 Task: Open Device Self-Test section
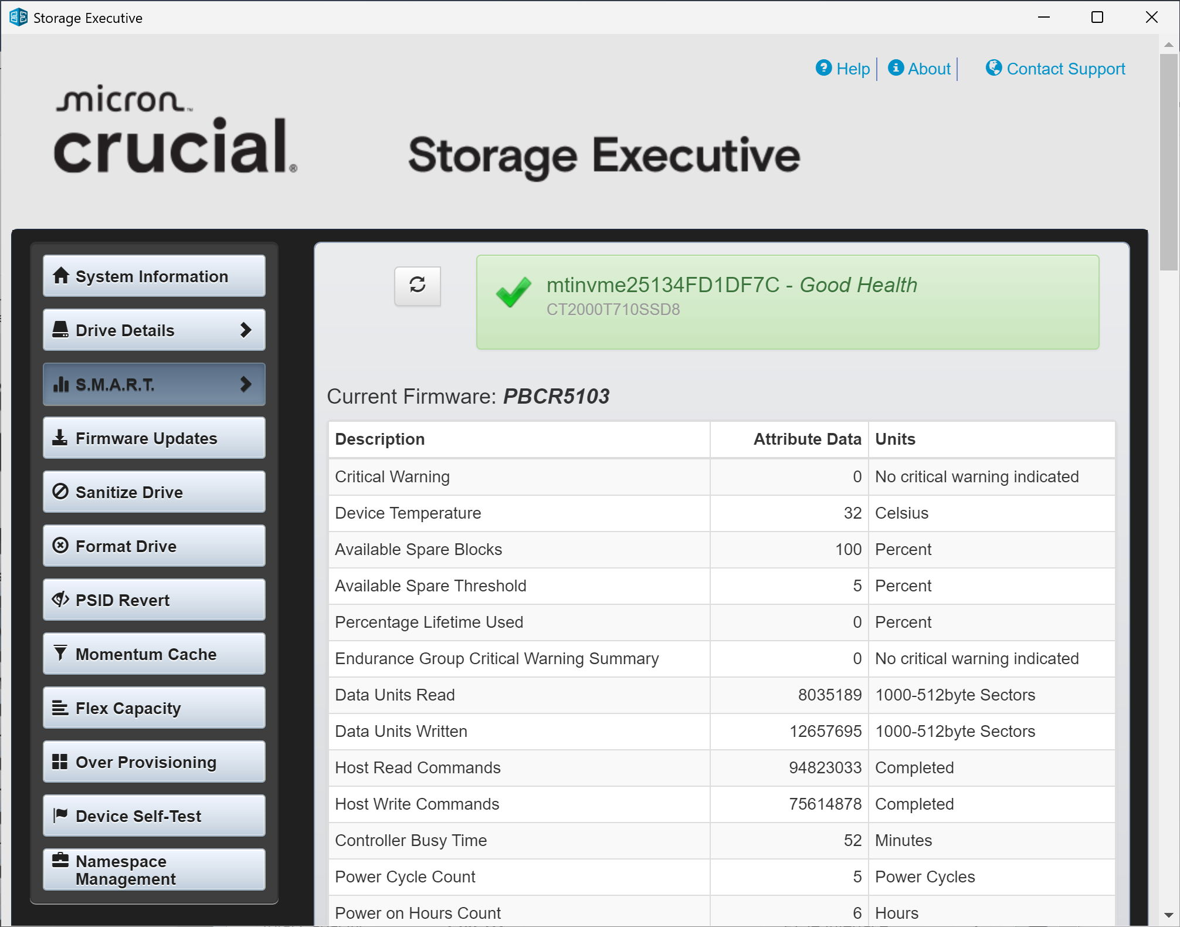[154, 816]
